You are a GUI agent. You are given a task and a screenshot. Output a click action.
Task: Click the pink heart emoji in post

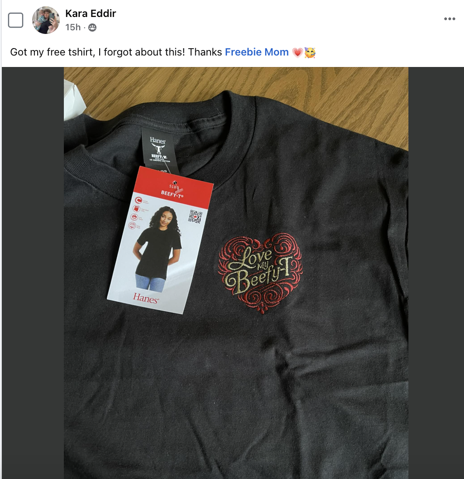point(297,53)
